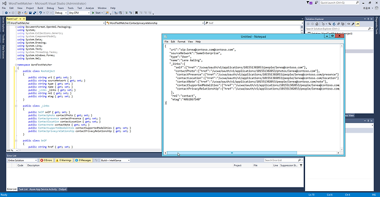380x197 pixels.
Task: Open the Build menu in Visual Studio
Action: [x=40, y=8]
